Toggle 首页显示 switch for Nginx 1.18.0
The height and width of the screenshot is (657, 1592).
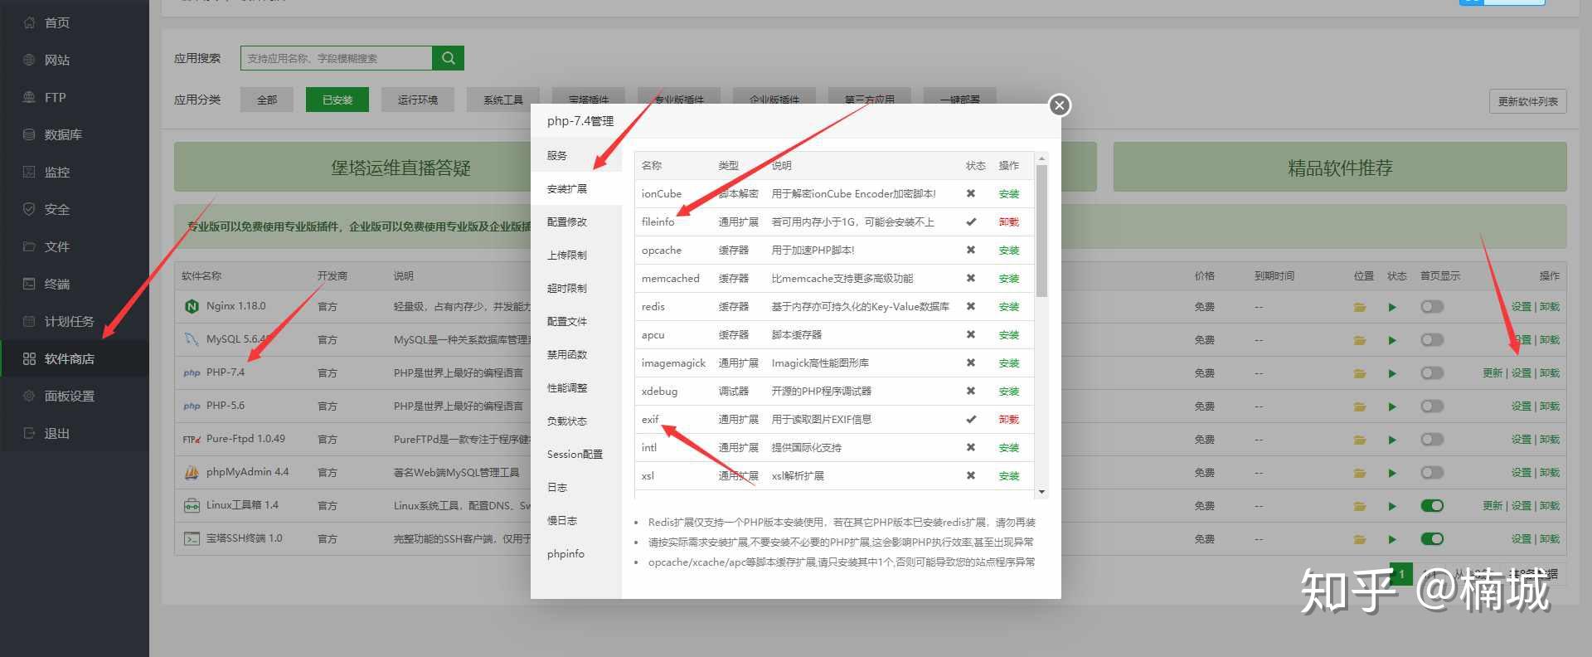click(x=1432, y=307)
